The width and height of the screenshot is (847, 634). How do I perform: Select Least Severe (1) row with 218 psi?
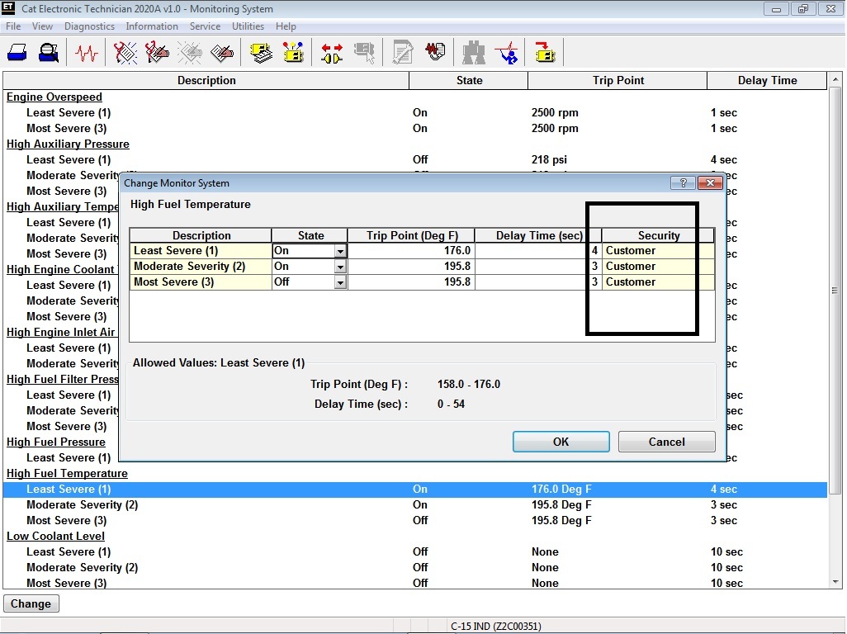pyautogui.click(x=415, y=160)
